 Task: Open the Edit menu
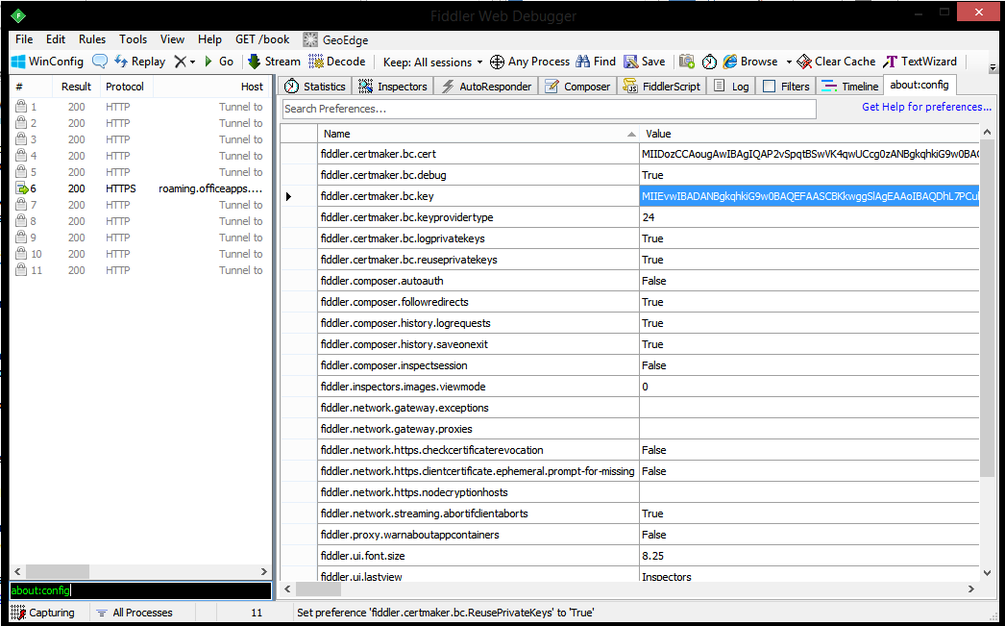(x=56, y=39)
